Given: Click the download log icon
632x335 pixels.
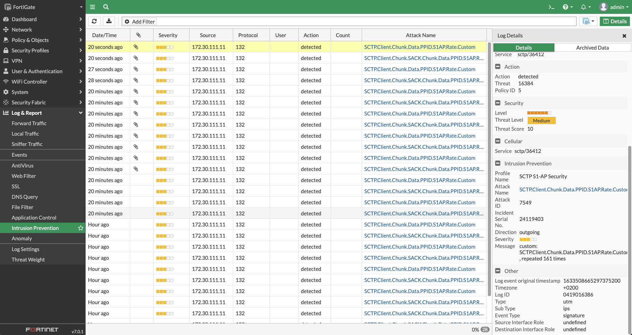Looking at the screenshot, I should [109, 21].
